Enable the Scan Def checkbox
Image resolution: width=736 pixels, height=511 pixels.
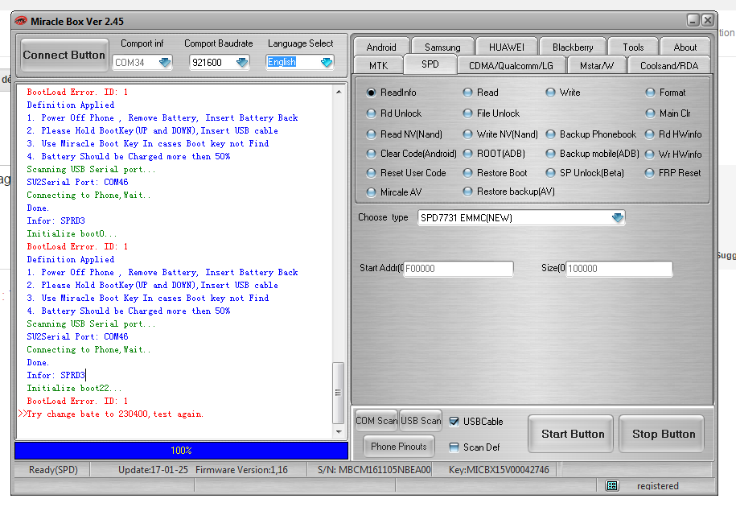[454, 447]
